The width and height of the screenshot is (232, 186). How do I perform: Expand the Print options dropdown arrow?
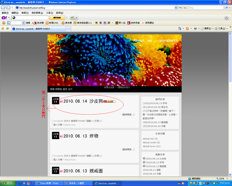point(199,28)
